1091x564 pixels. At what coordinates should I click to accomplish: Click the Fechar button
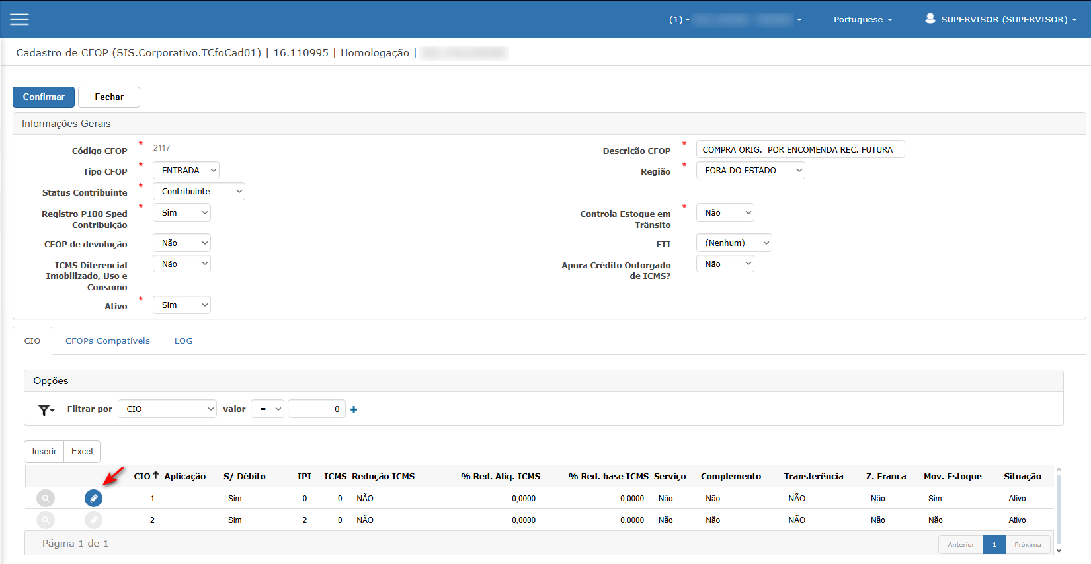point(109,97)
